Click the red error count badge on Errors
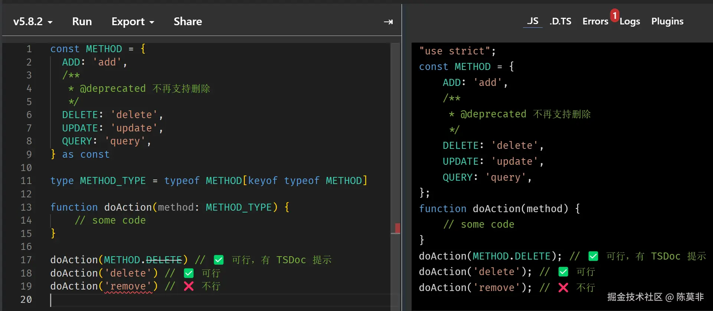This screenshot has width=713, height=311. coord(615,16)
